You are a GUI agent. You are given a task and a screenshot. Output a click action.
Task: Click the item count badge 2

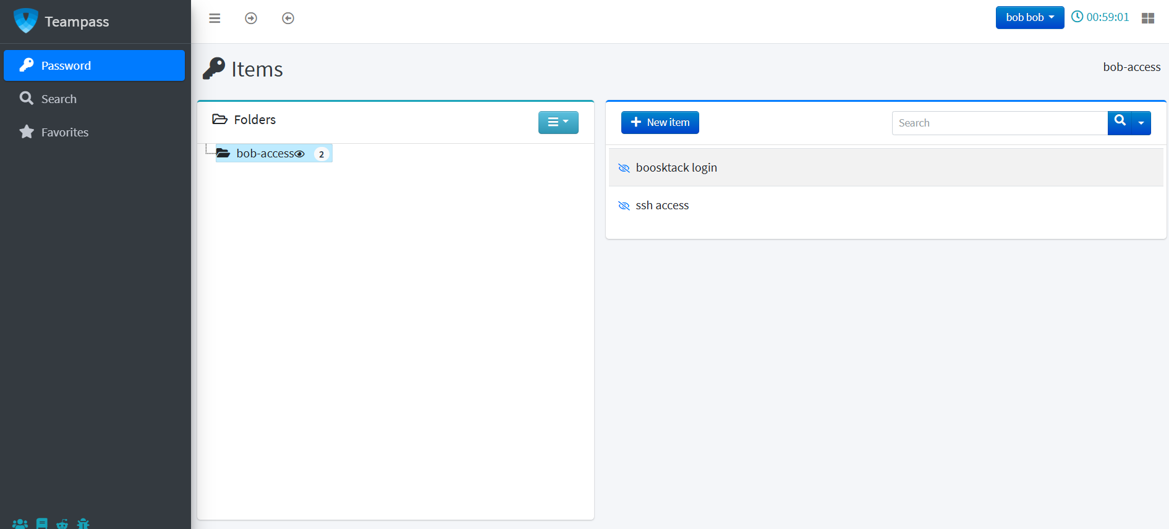[x=321, y=154]
